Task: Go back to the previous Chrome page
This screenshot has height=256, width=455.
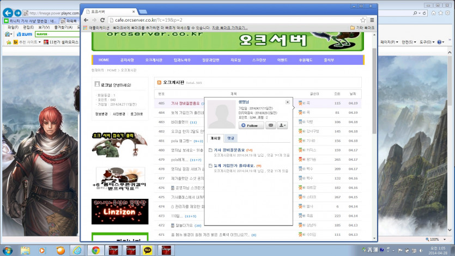Action: tap(86, 20)
